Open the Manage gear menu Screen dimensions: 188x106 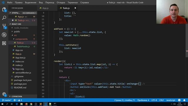tap(4, 94)
